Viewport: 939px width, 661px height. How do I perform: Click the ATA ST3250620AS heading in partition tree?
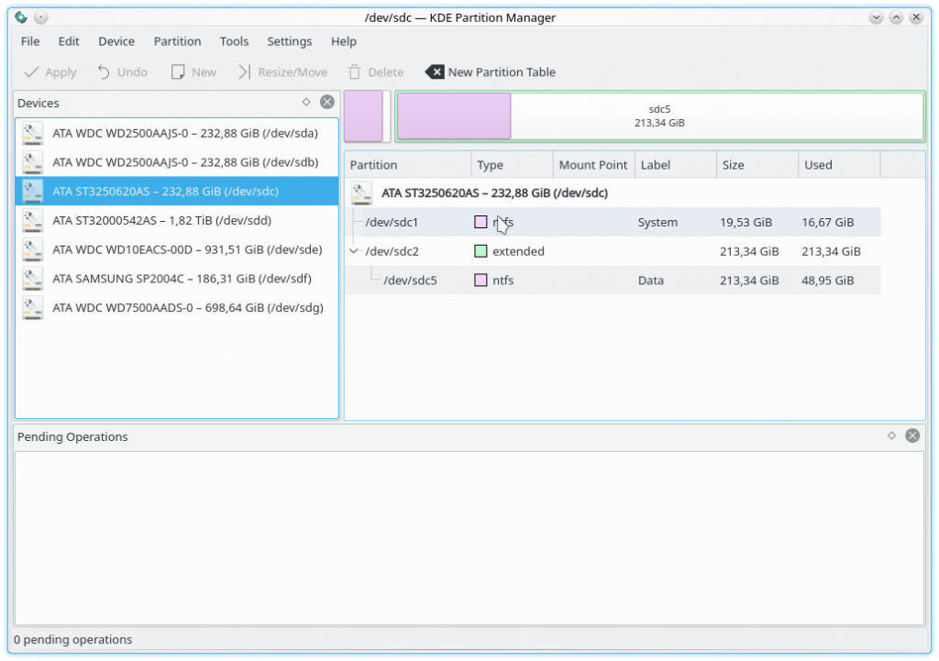coord(494,193)
